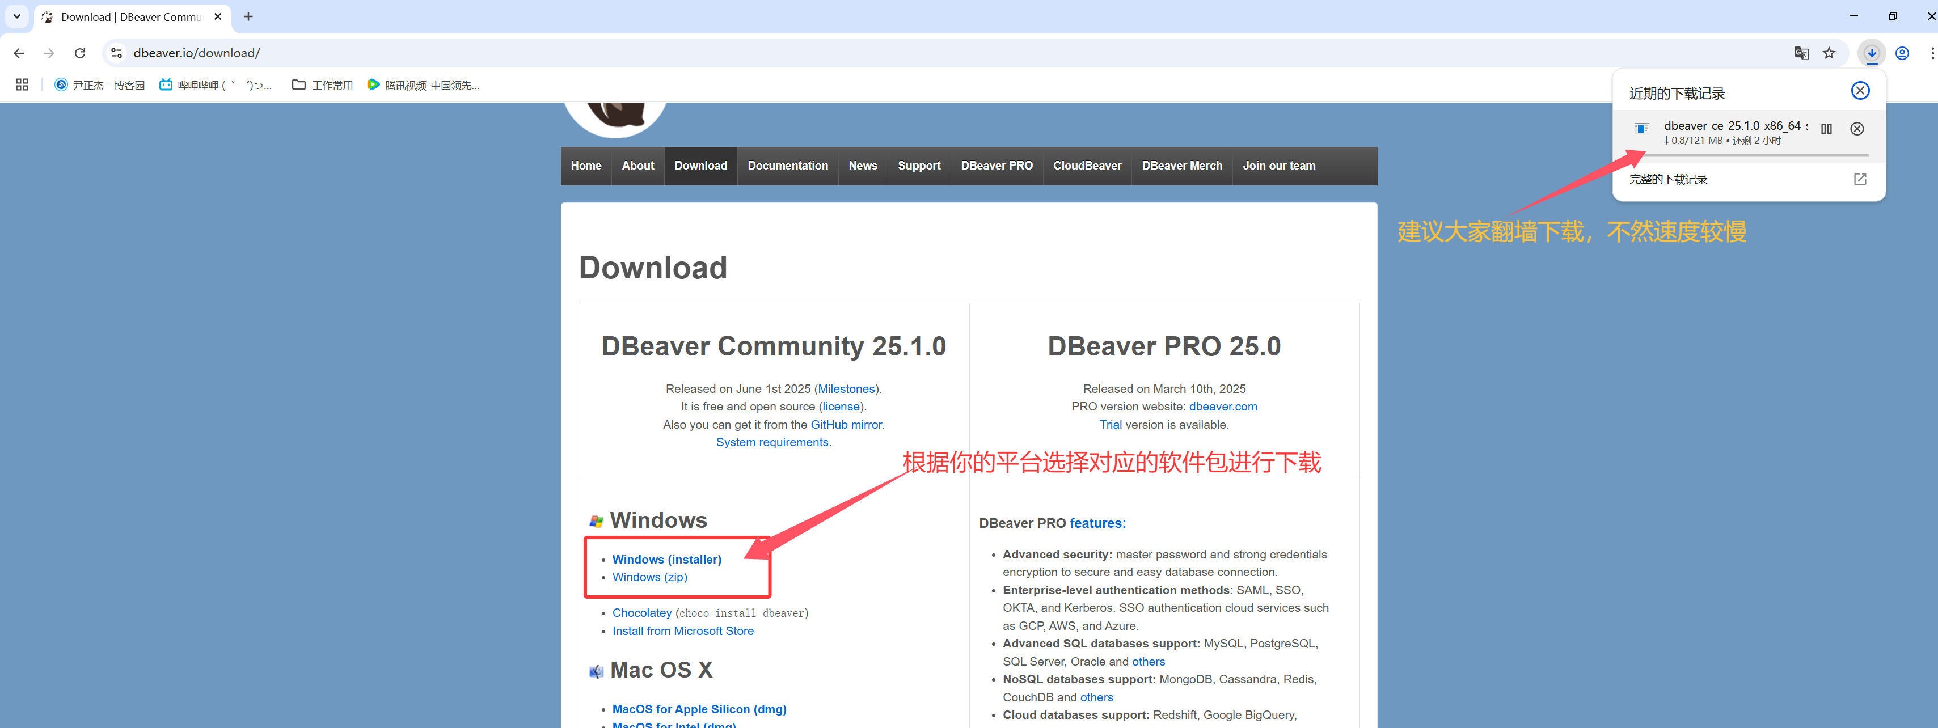This screenshot has width=1938, height=728.
Task: Open a new browser tab
Action: [248, 16]
